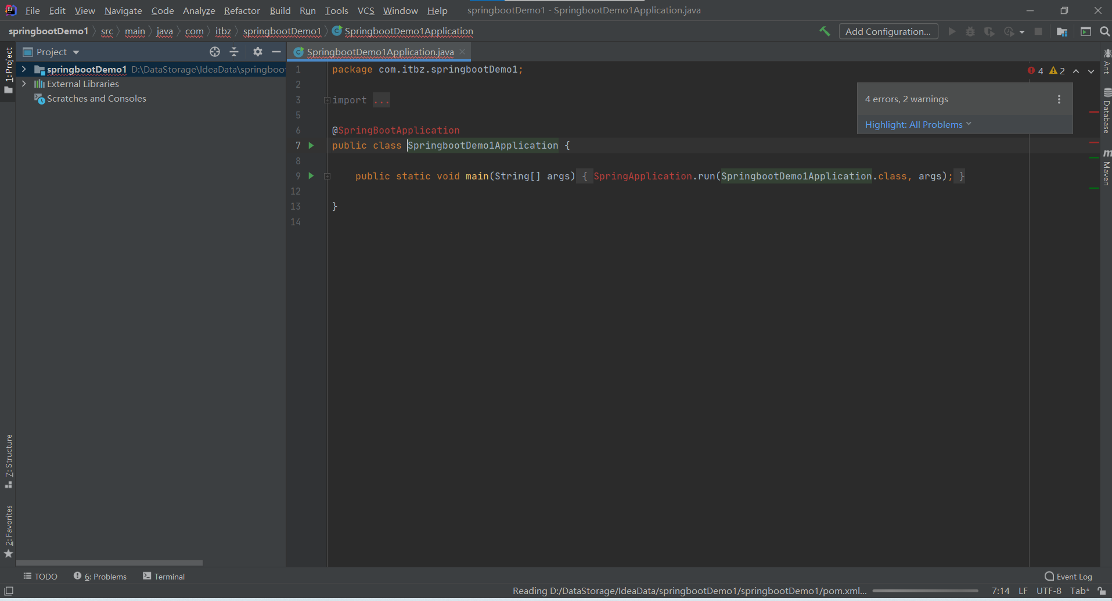Click the Search Everywhere magnifier icon

tap(1105, 31)
